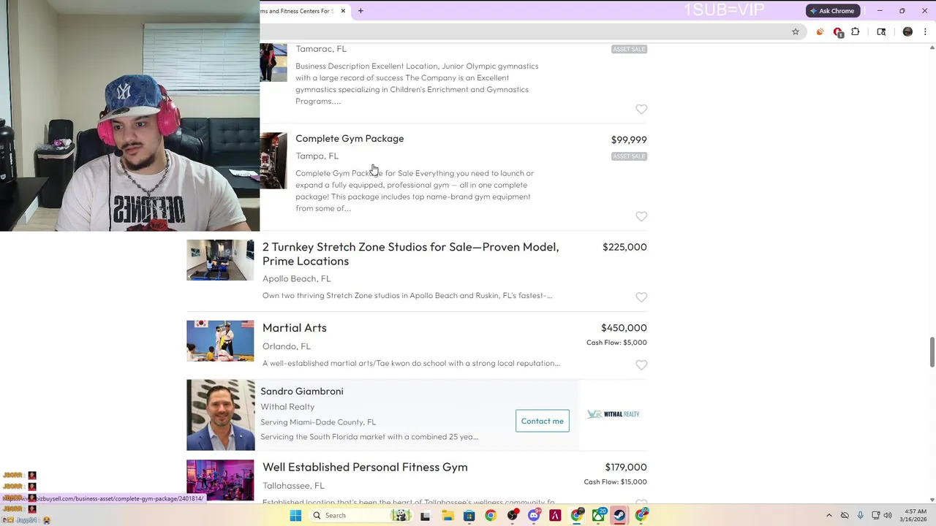Open the Windows Start menu
This screenshot has width=936, height=526.
295,516
